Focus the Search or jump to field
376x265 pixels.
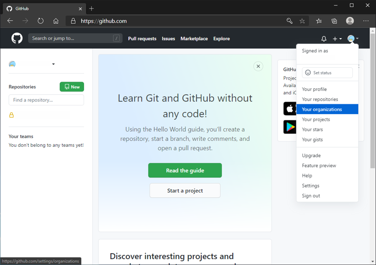pyautogui.click(x=75, y=39)
